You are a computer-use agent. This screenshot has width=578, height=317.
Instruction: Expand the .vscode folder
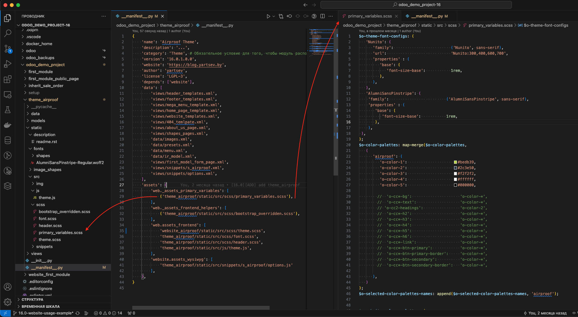click(x=63, y=37)
